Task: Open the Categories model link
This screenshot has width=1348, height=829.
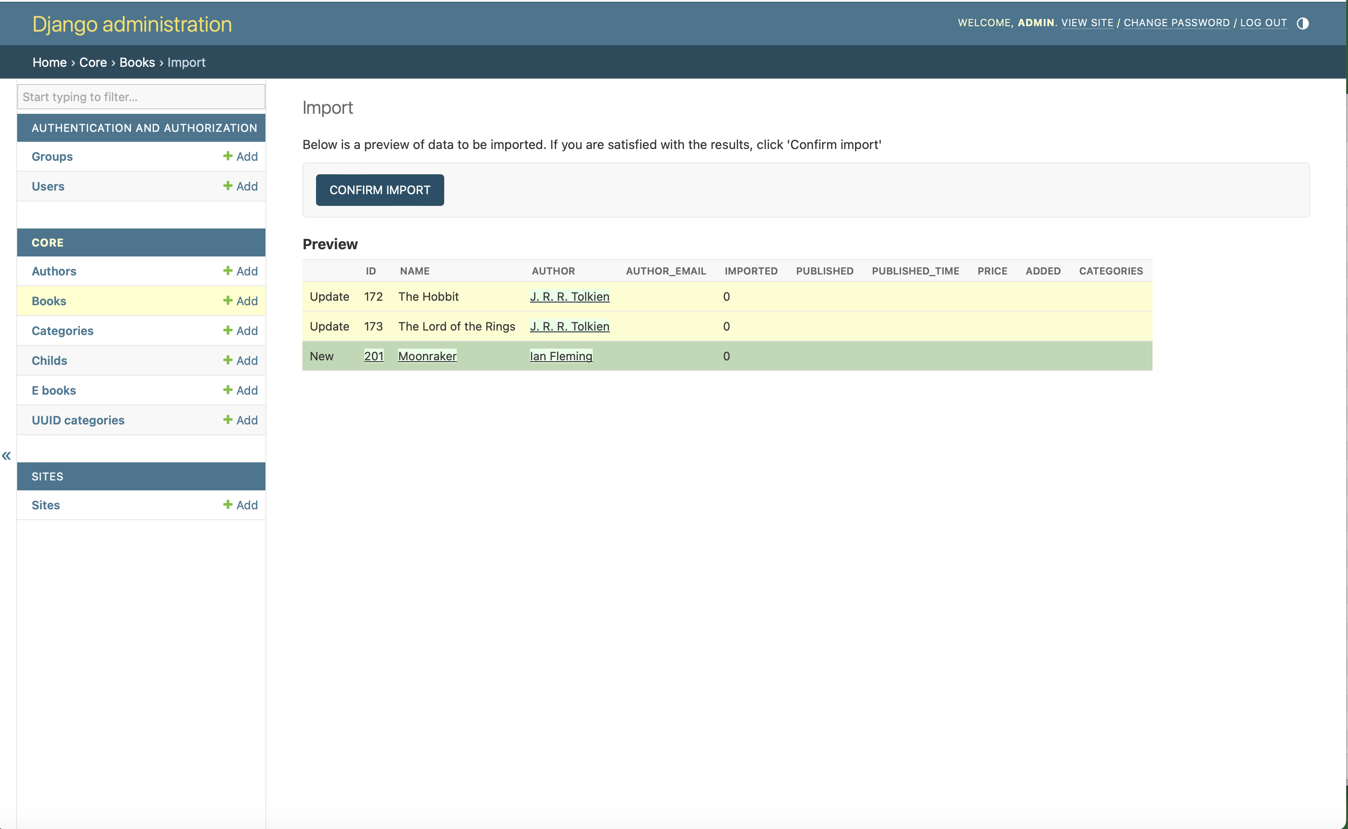Action: pos(62,331)
